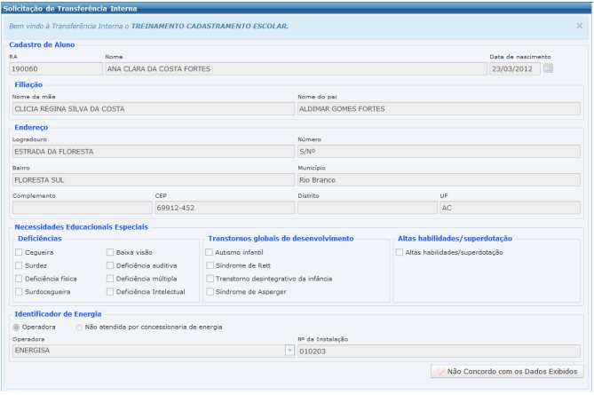
Task: Dismiss the welcome message banner
Action: [x=579, y=26]
